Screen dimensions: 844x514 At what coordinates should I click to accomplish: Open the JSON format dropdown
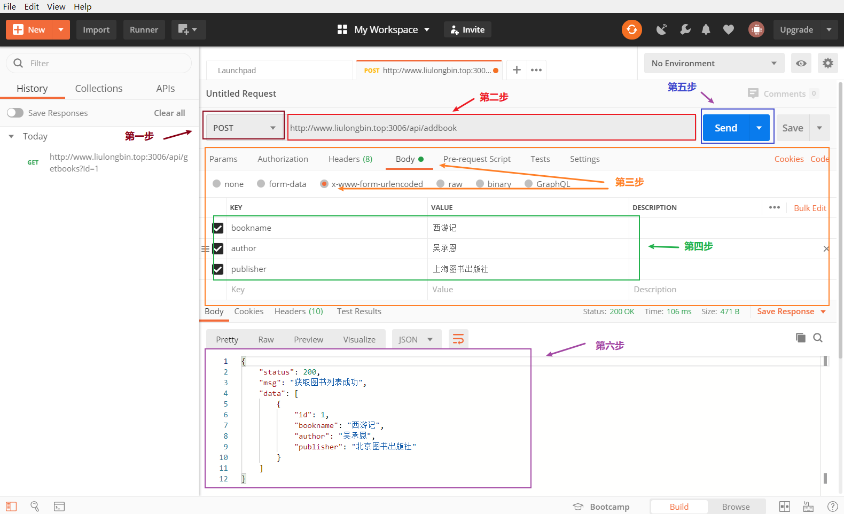tap(416, 339)
